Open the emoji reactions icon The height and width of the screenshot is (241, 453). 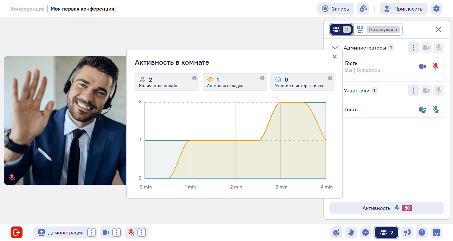(x=336, y=232)
